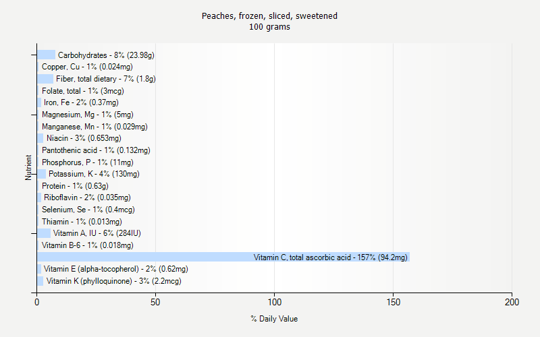Click the 'Carbohydrates - 8% (23.98g)' label

[x=106, y=55]
